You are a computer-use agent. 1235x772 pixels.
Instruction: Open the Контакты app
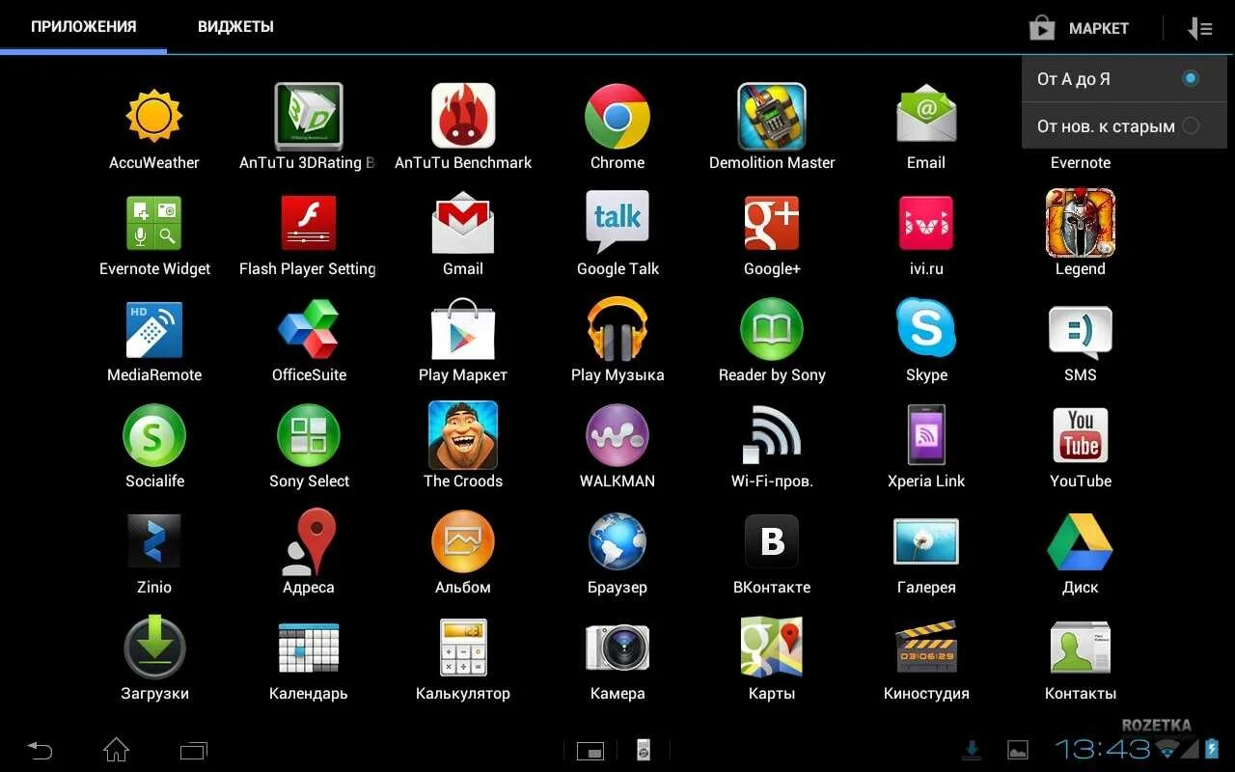click(1081, 648)
